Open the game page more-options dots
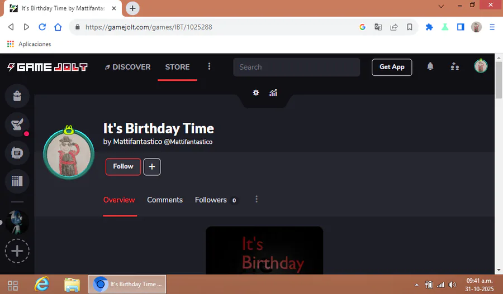This screenshot has width=503, height=294. click(x=257, y=199)
